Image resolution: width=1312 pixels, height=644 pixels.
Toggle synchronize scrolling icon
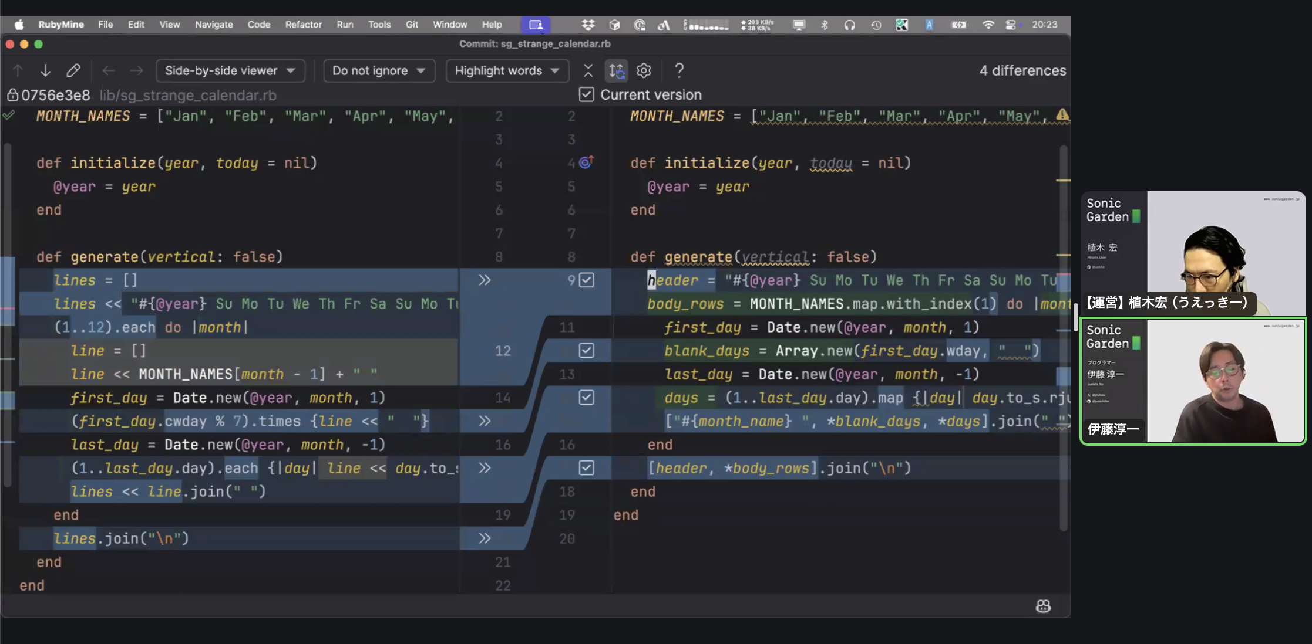(616, 71)
